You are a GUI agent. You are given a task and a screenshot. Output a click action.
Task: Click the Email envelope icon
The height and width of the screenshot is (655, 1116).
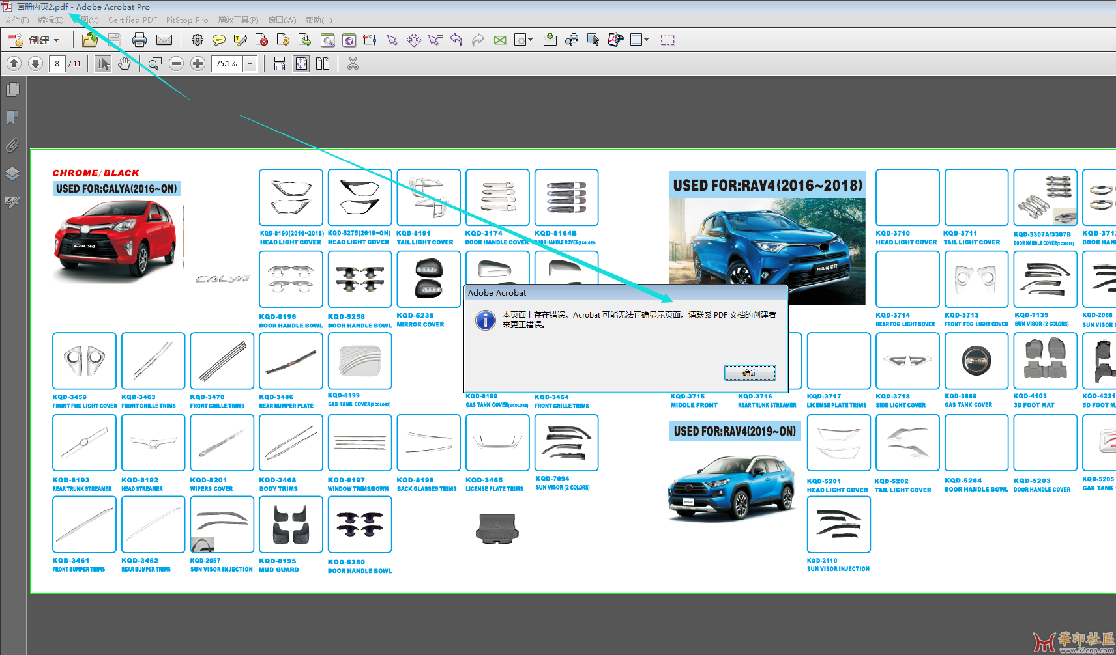click(164, 40)
